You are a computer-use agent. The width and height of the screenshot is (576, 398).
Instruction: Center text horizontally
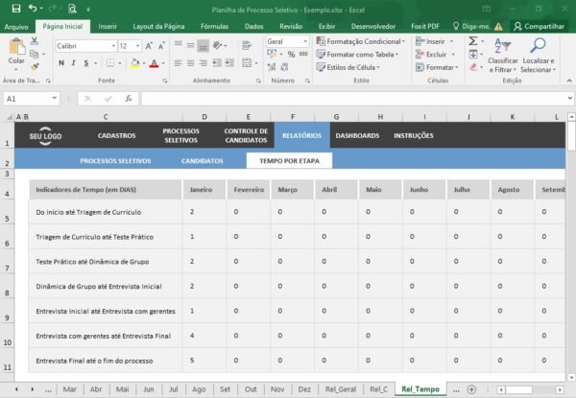[191, 63]
